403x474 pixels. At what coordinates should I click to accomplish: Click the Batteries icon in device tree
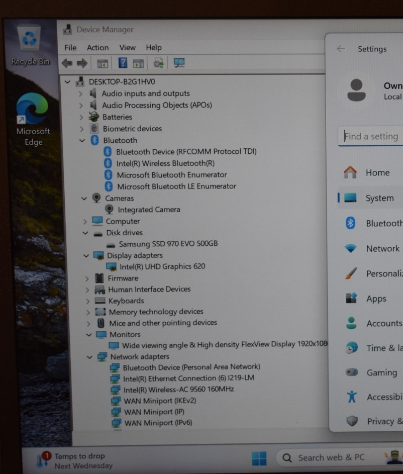click(94, 117)
